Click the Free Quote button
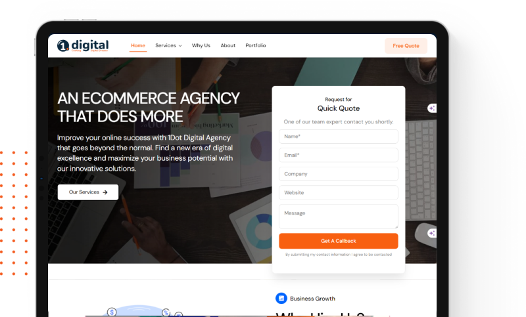Image resolution: width=526 pixels, height=317 pixels. (406, 46)
